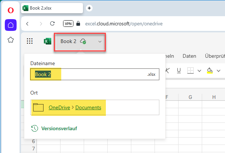225x153 pixels.
Task: Select column H header
Action: click(x=214, y=97)
